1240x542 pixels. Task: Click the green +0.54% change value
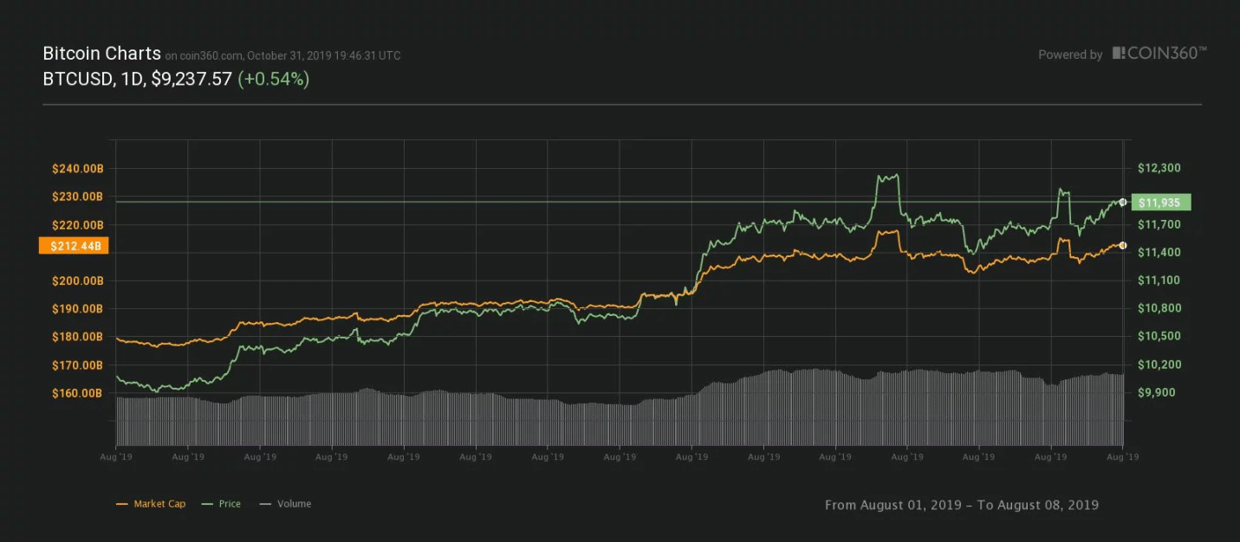click(273, 79)
